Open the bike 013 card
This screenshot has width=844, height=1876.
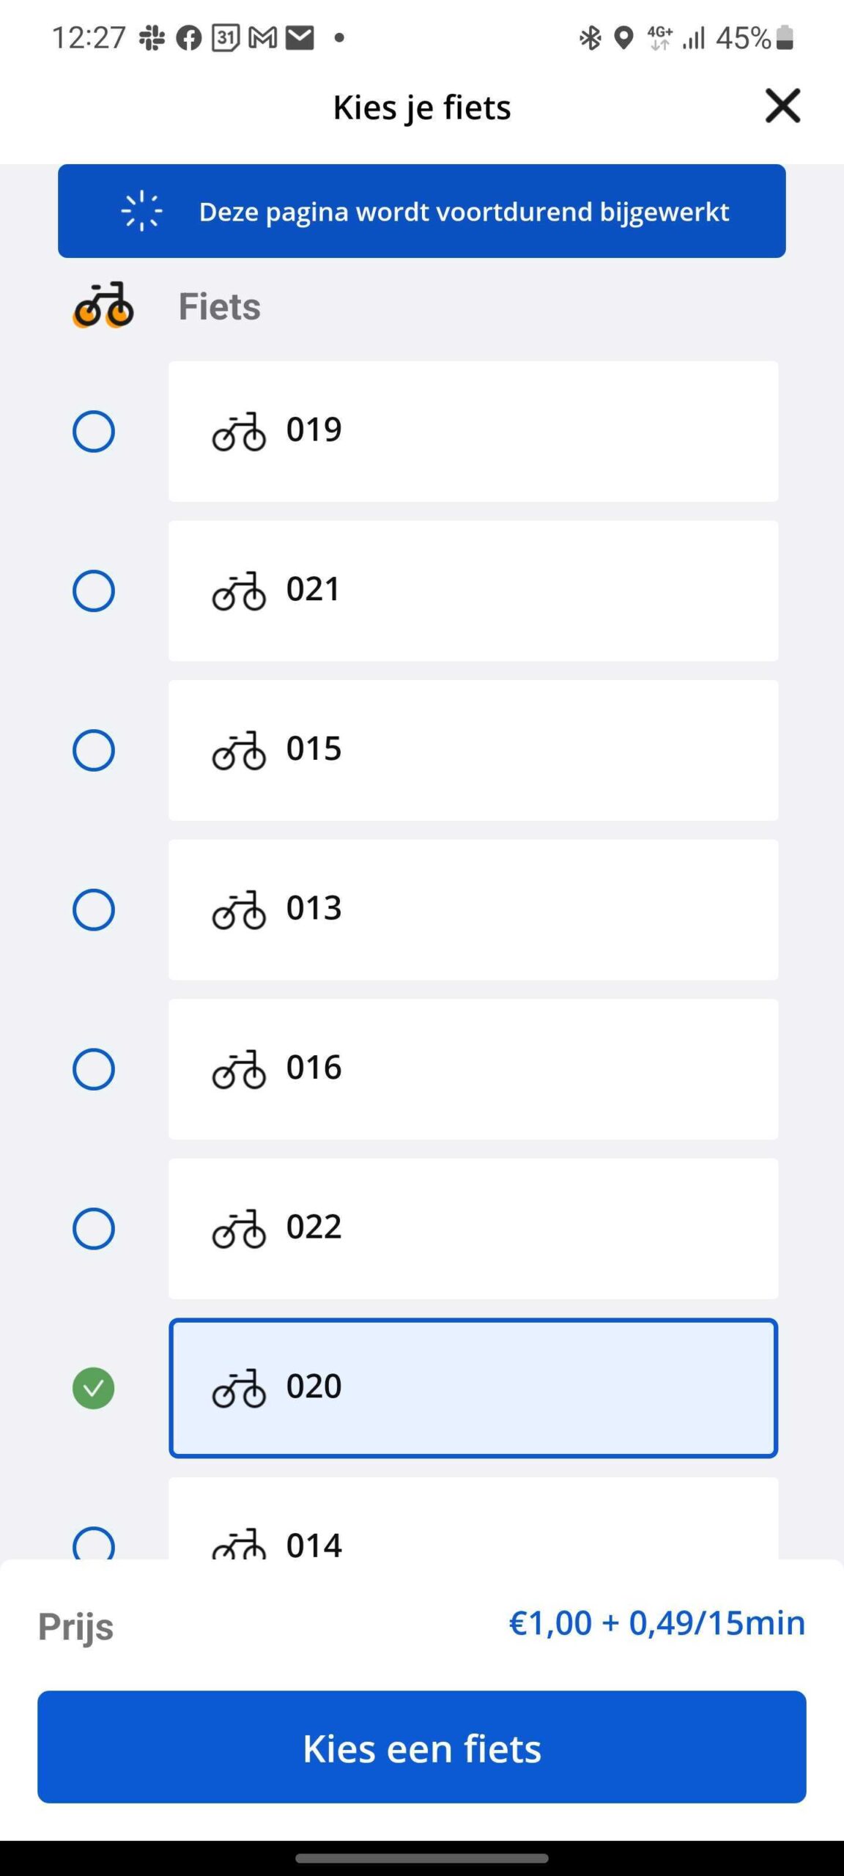click(x=473, y=909)
